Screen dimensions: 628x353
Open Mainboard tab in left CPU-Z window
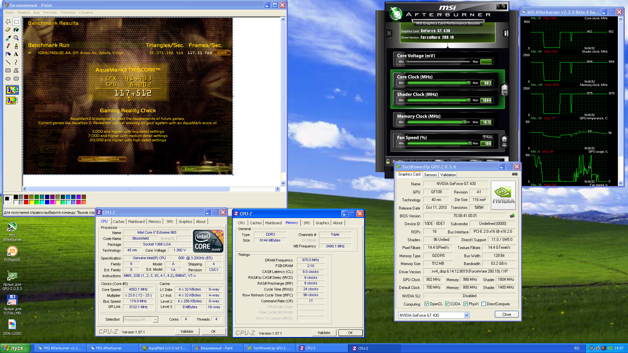[x=136, y=222]
